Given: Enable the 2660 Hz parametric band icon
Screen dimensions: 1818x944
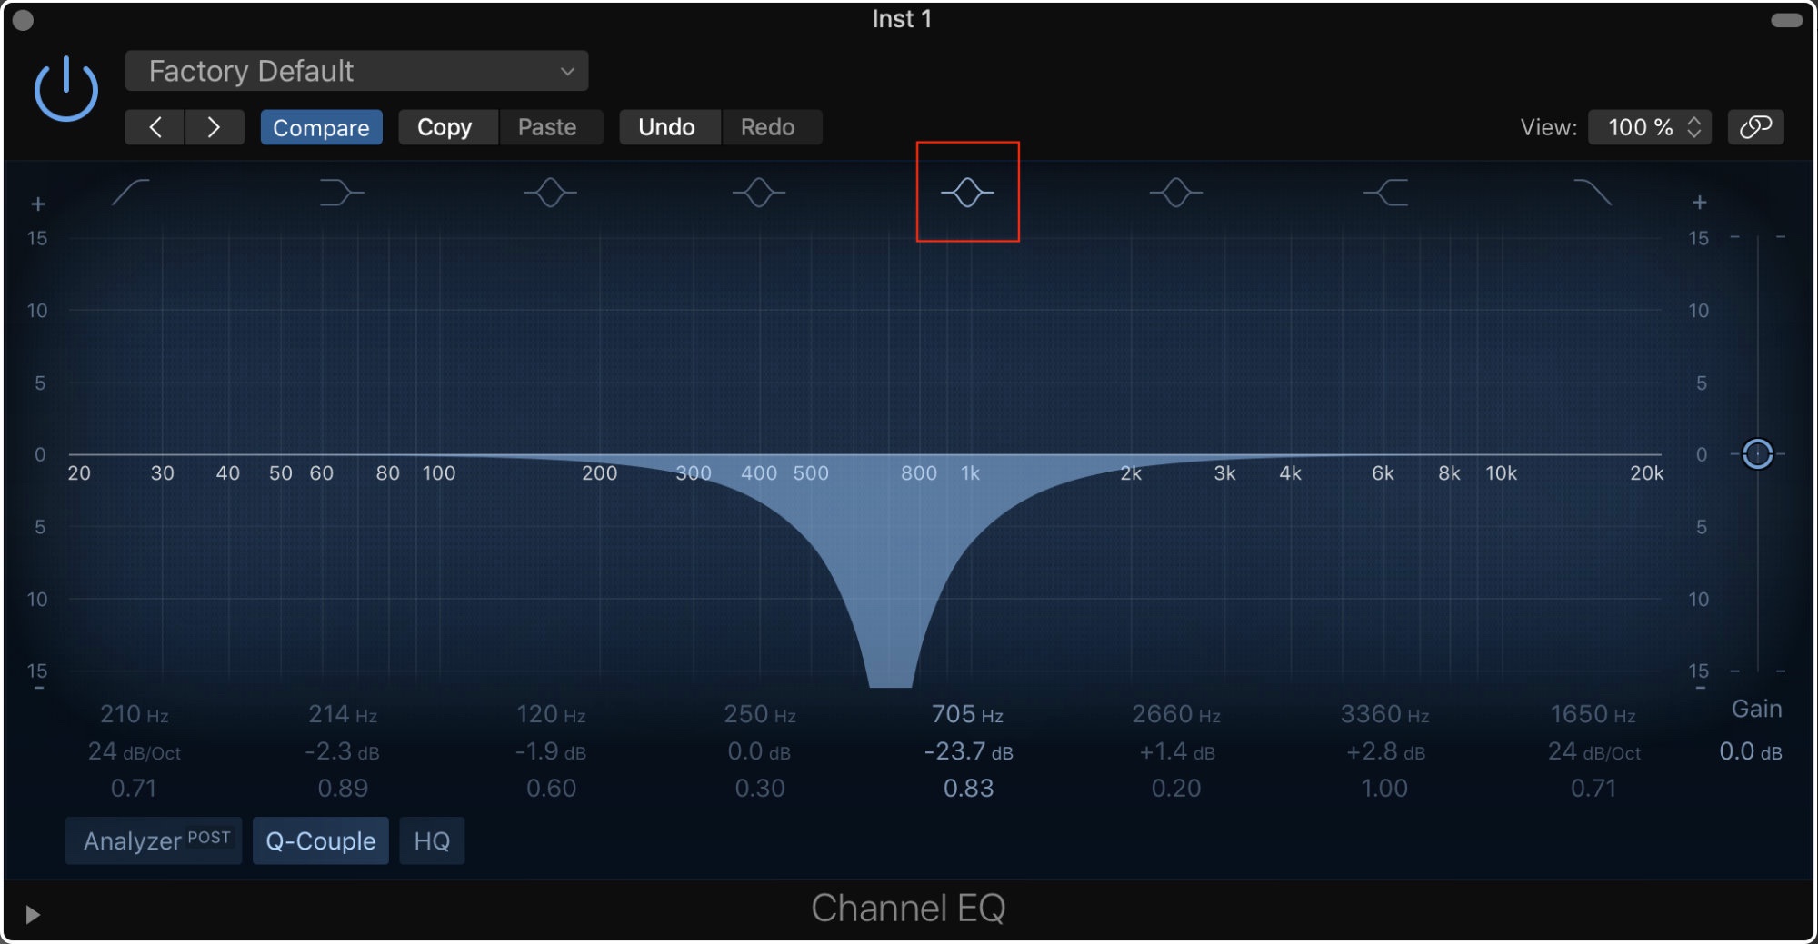Looking at the screenshot, I should click(1175, 193).
